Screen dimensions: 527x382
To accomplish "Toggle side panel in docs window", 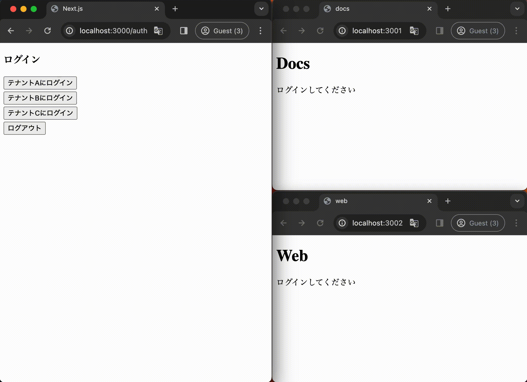I will point(440,31).
